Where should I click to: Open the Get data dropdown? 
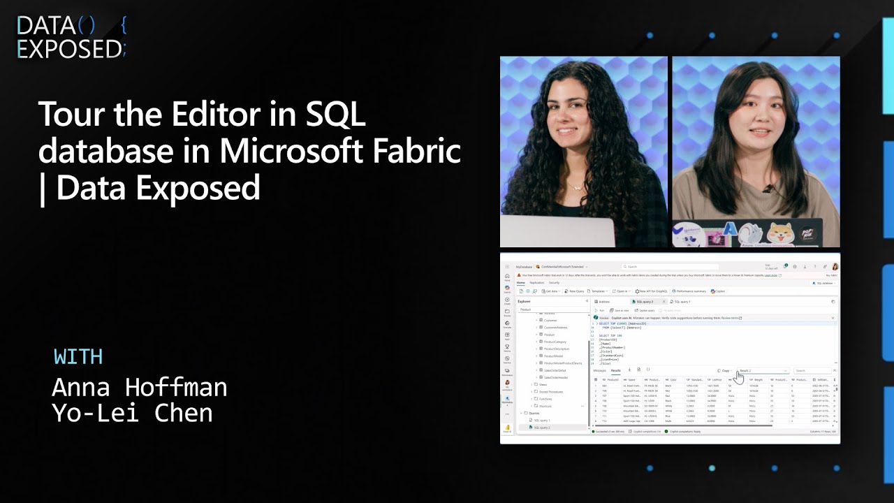click(x=550, y=291)
